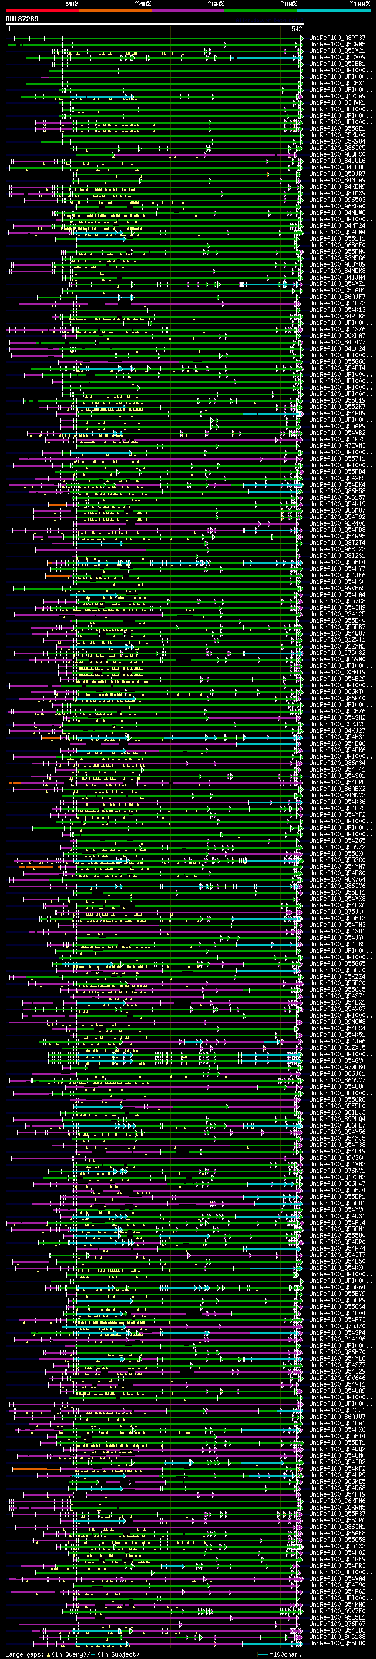Open hit UniRef100_Q55ET1
This screenshot has height=1659, width=376.
(337, 1442)
